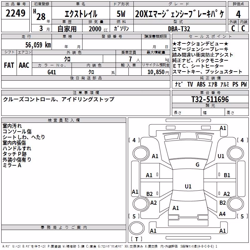Select inspector note ハンドルすれ
250x250 pixels.
(x=17, y=148)
